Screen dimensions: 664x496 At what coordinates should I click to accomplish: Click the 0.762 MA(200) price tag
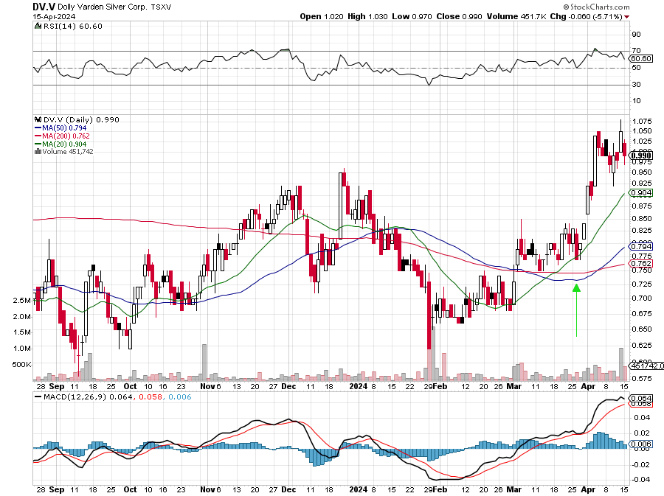point(641,263)
